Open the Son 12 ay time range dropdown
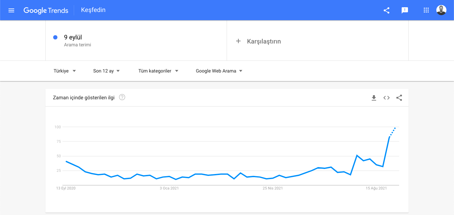Viewport: 454px width, 215px height. pos(107,71)
